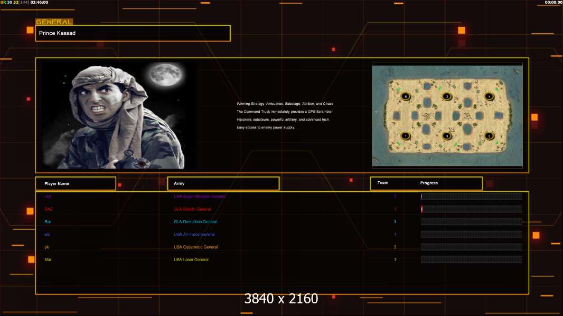Click team number for xxx
Image resolution: width=563 pixels, height=316 pixels.
point(395,235)
